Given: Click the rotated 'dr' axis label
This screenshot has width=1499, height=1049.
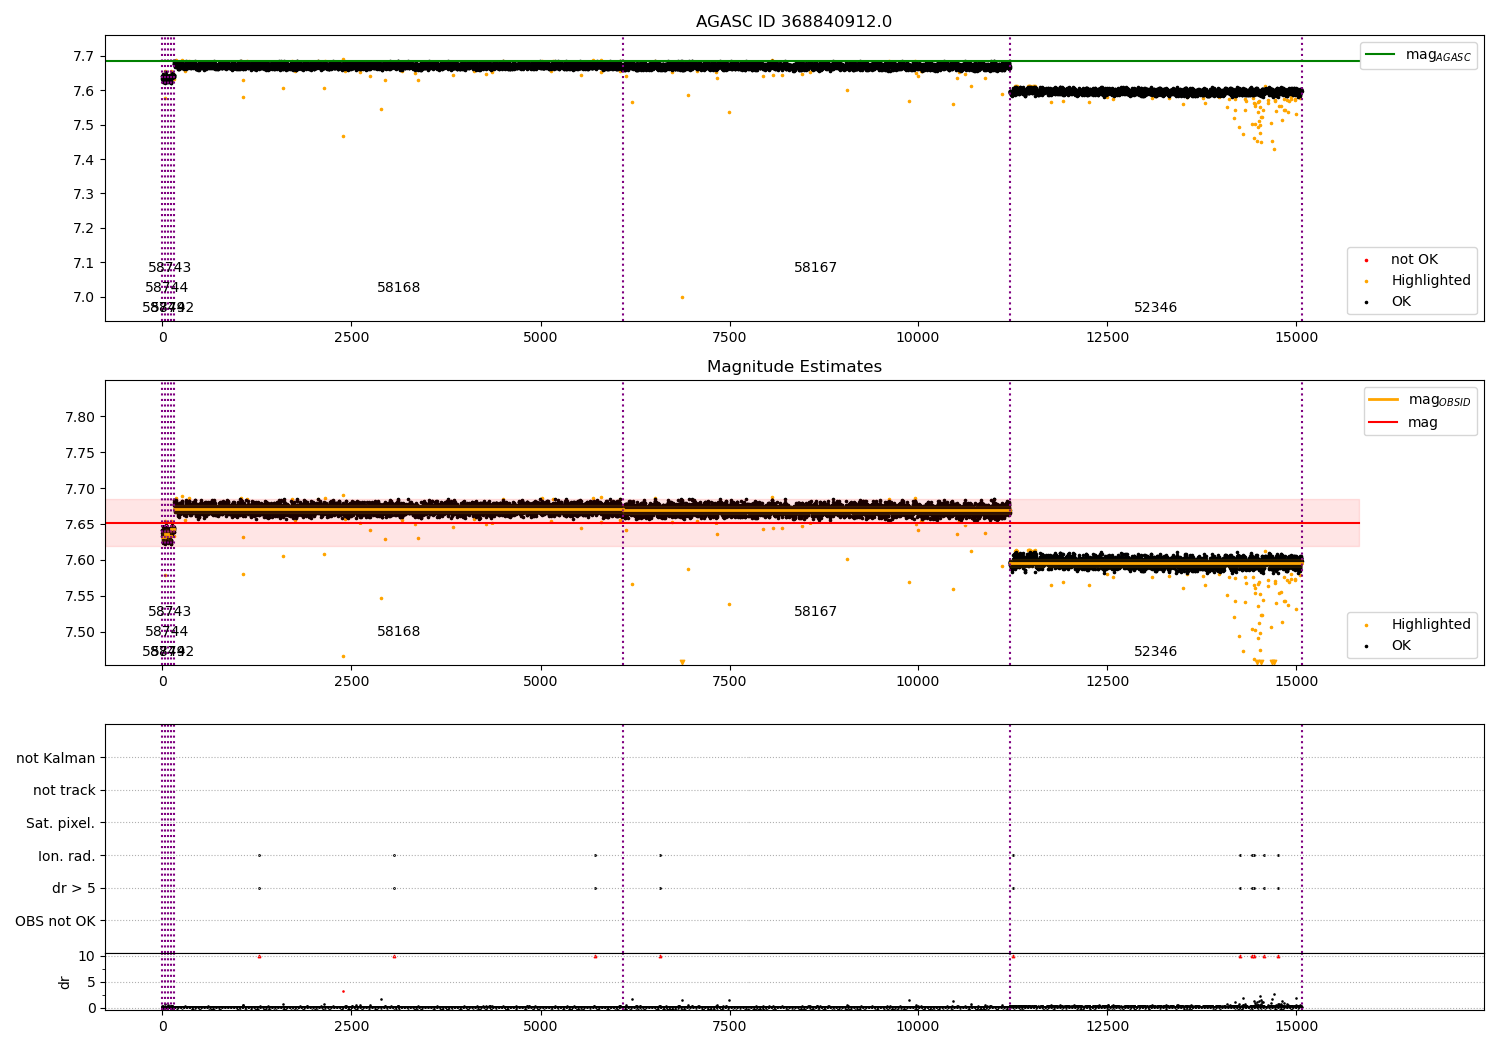Looking at the screenshot, I should pos(65,982).
